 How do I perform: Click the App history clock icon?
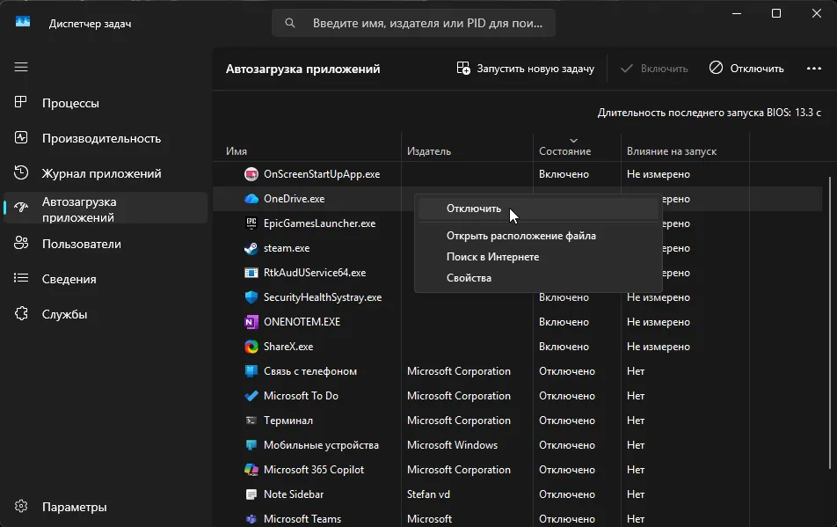point(21,173)
